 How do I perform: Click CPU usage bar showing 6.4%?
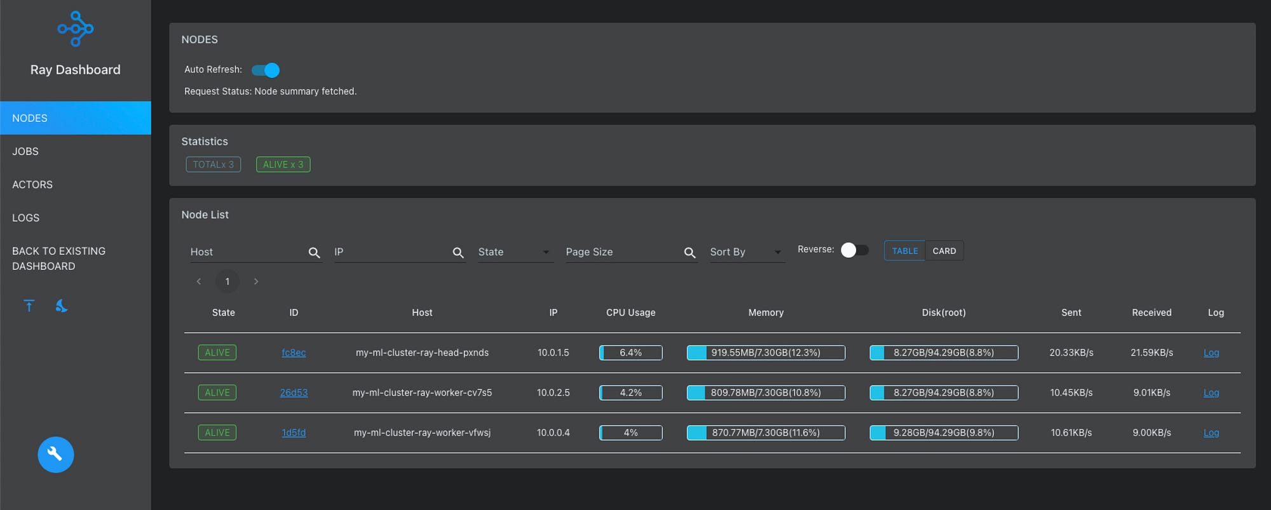point(631,352)
